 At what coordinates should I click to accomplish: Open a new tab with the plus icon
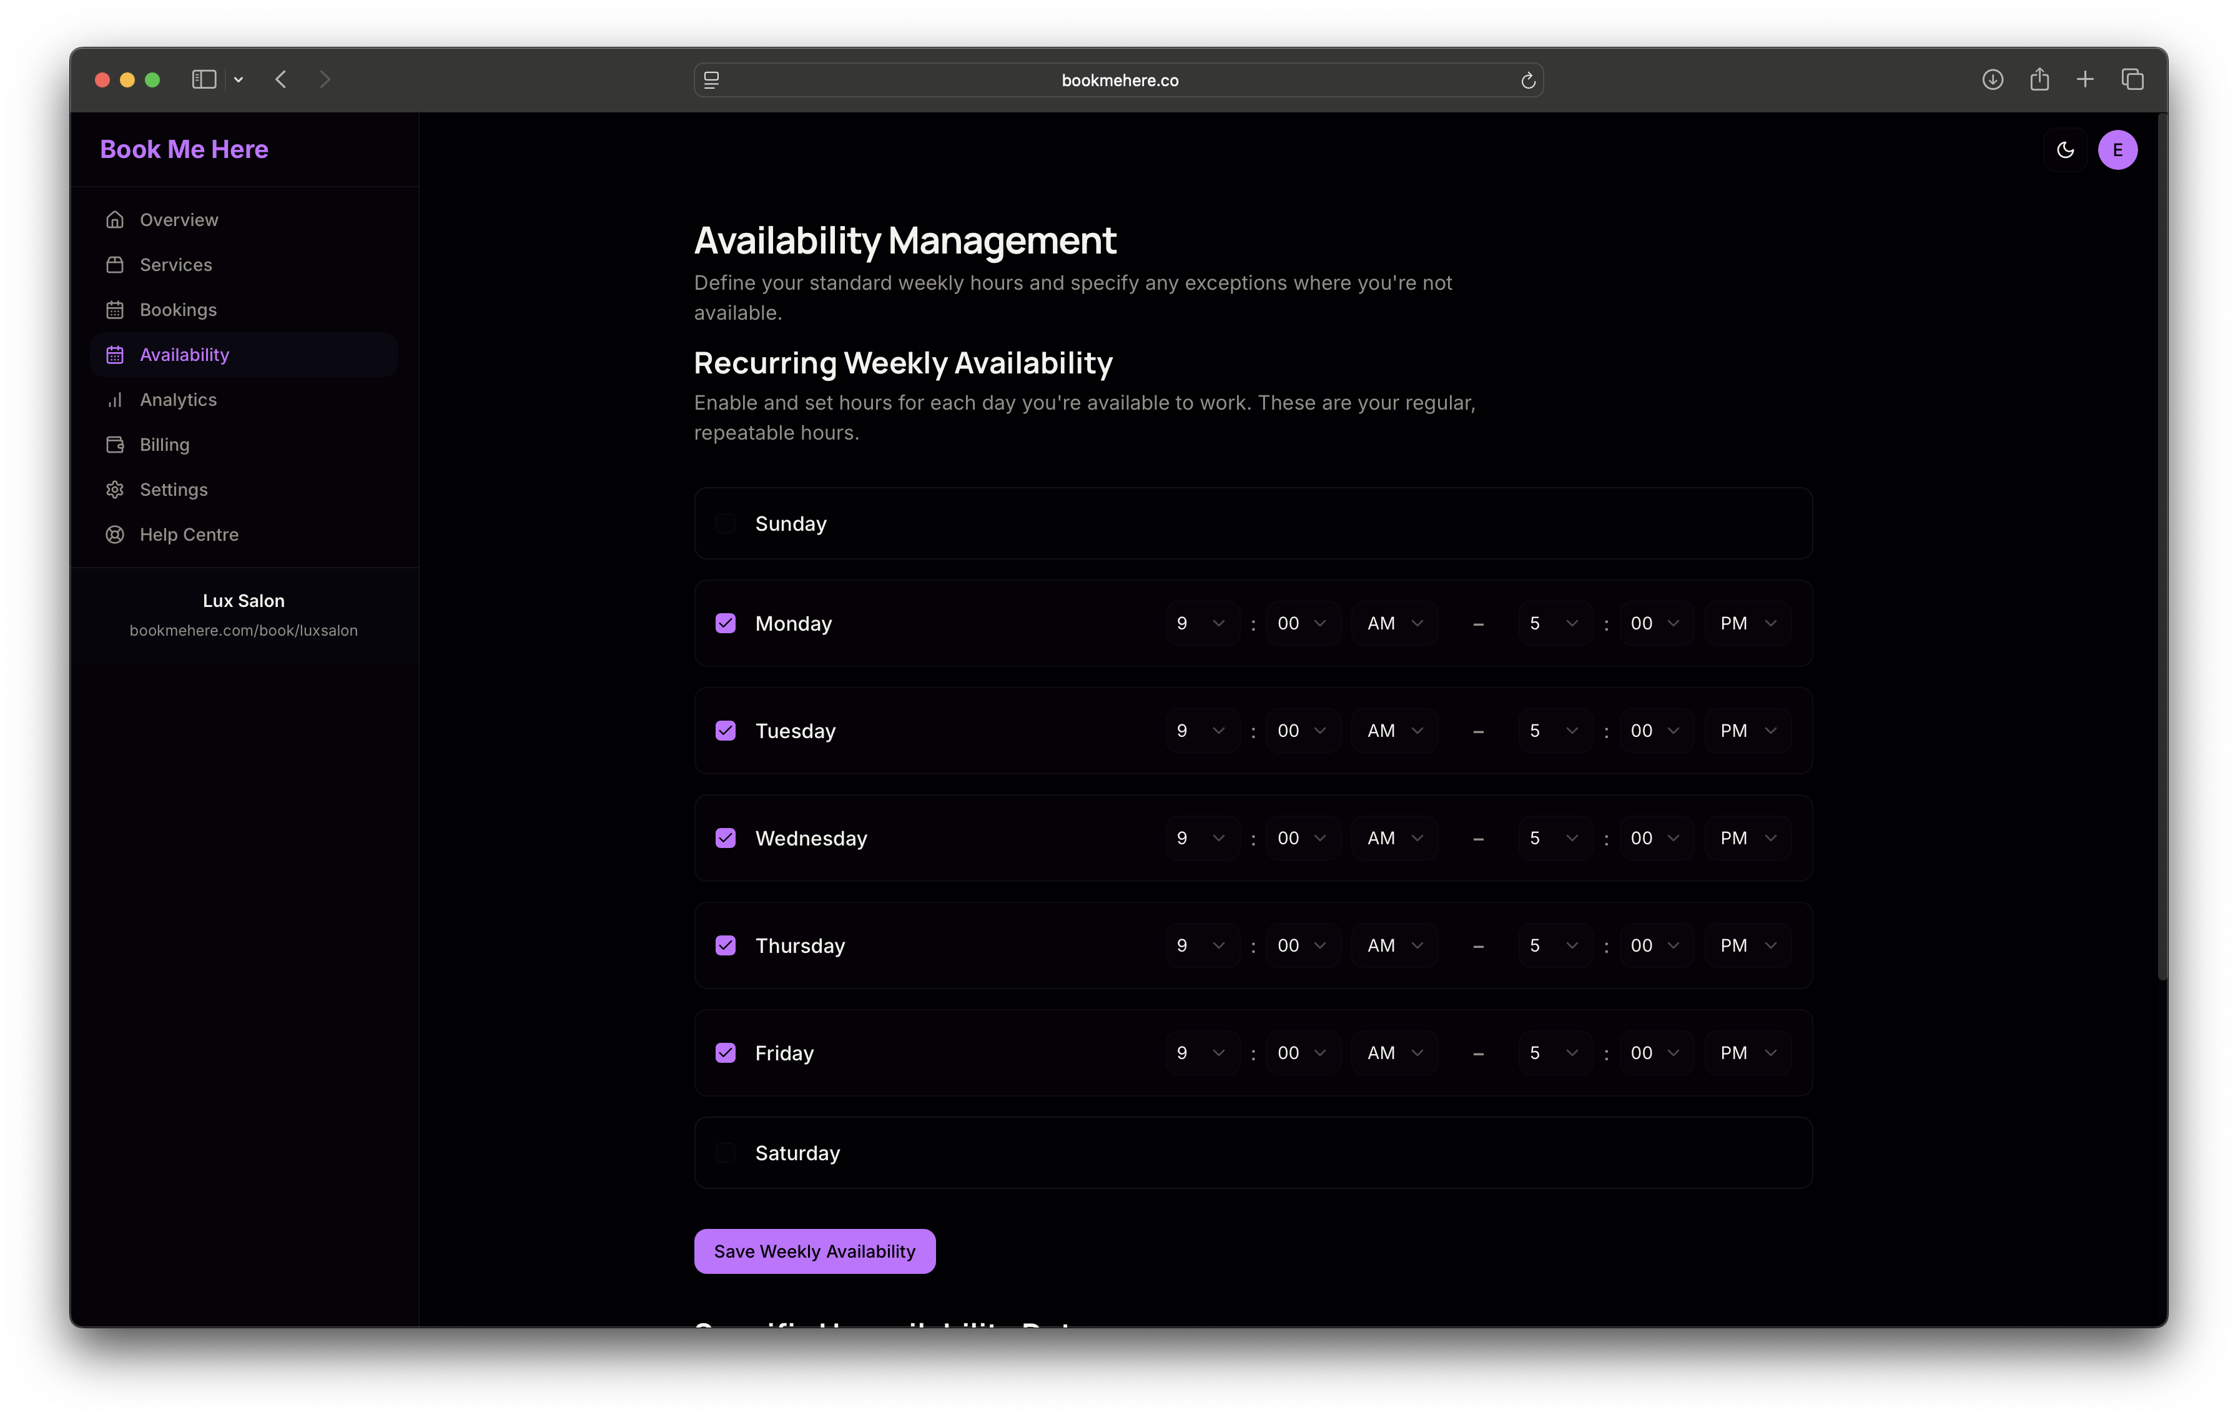point(2086,80)
